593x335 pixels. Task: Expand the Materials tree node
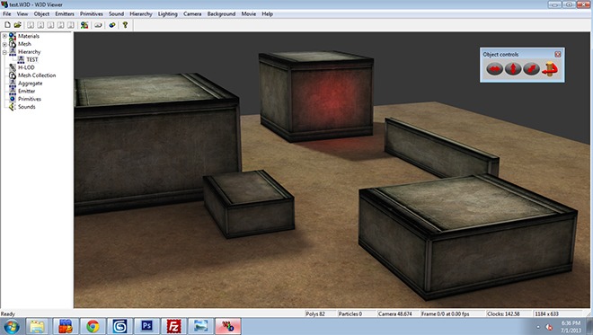click(4, 36)
